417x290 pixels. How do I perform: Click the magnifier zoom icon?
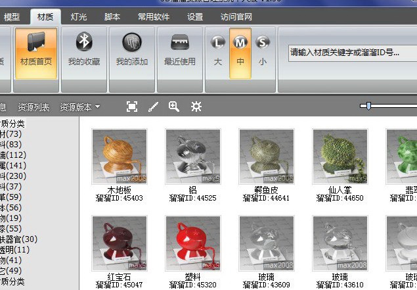(x=174, y=107)
